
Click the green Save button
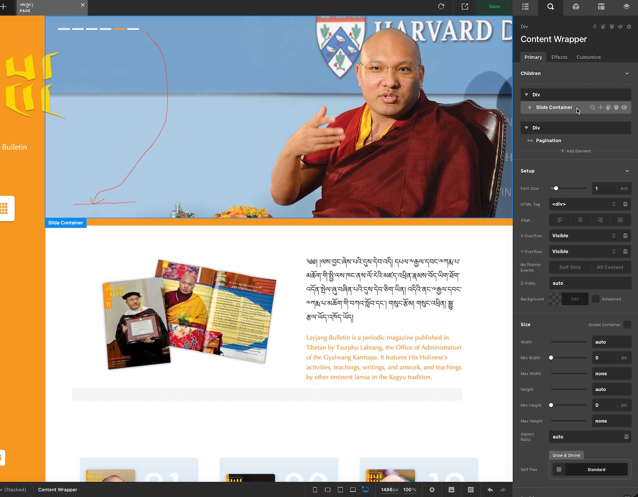(494, 7)
